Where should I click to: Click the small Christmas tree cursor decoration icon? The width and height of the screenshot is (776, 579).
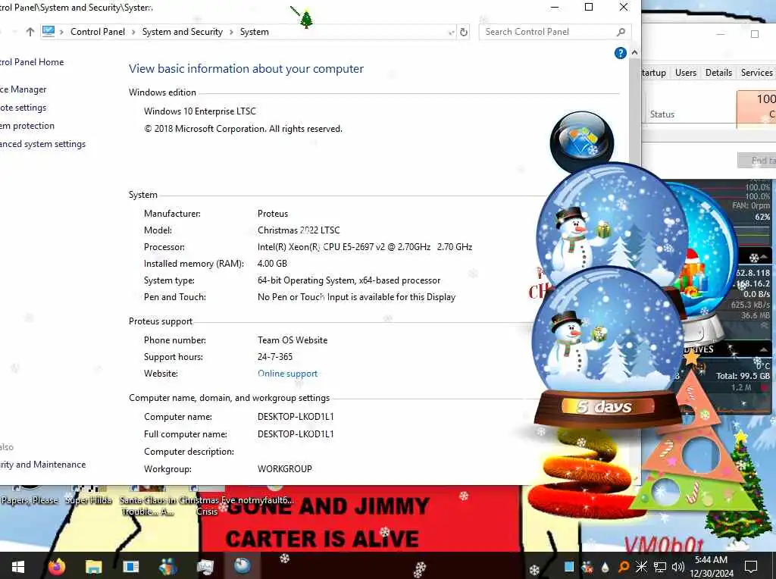click(306, 20)
